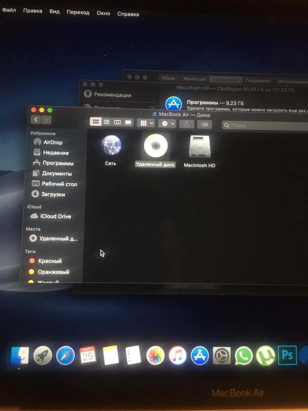
Task: Open AirDrop in Finder sidebar
Action: [48, 142]
